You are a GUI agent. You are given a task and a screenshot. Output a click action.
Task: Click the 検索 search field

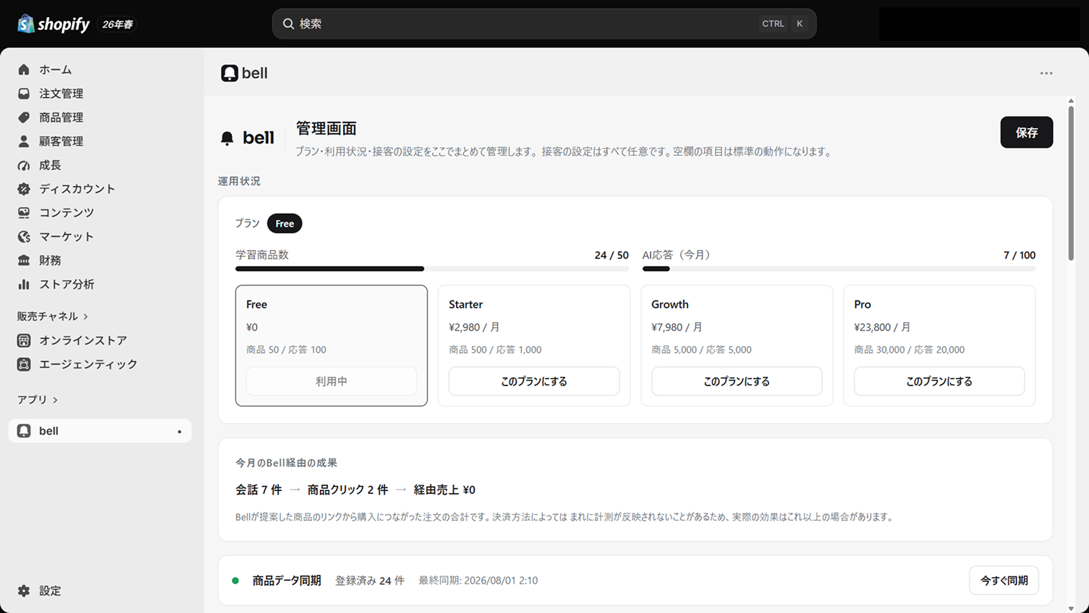pos(544,24)
